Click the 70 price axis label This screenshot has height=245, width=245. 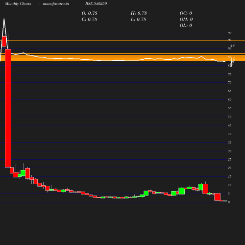tap(230, 83)
